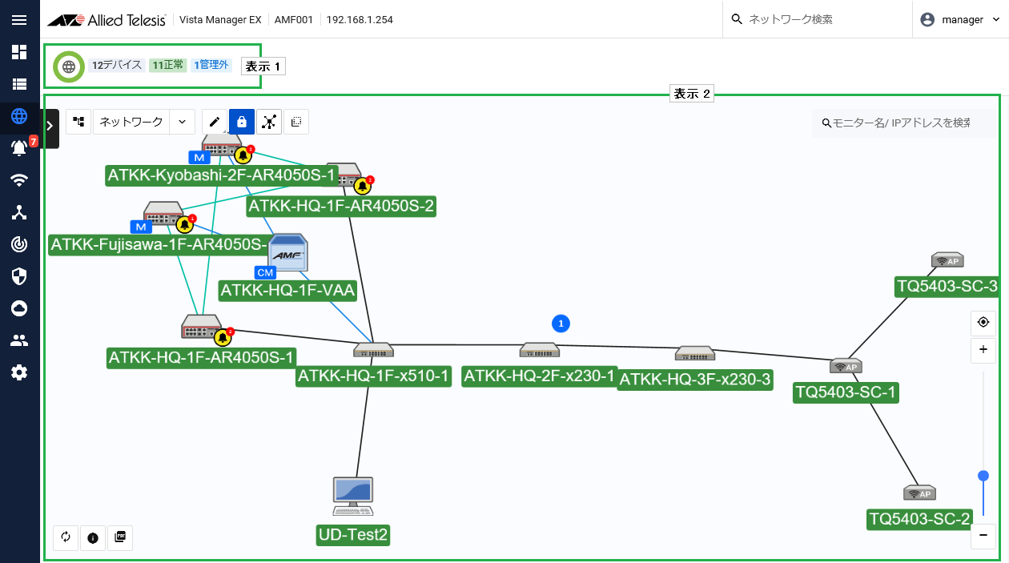
Task: Zoom in with the plus button
Action: [983, 350]
